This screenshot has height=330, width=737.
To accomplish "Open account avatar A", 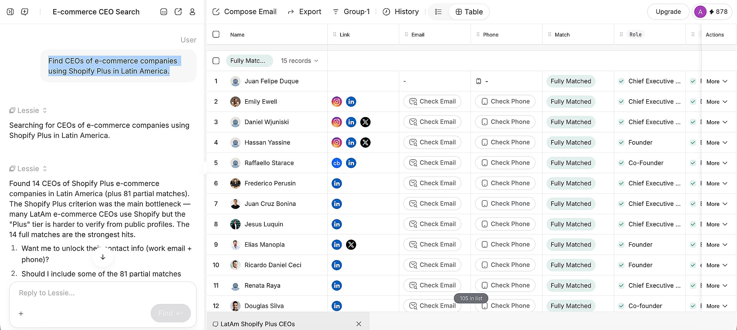I will [x=700, y=12].
